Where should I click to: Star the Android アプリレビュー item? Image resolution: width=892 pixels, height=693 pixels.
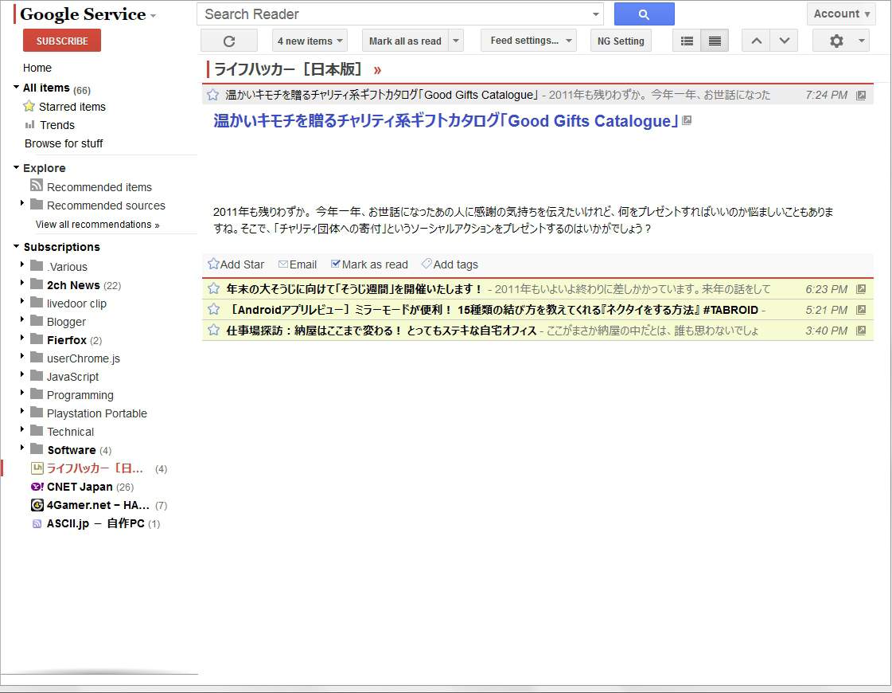[213, 309]
